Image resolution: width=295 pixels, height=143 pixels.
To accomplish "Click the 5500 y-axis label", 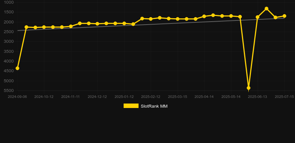I will point(9,90).
